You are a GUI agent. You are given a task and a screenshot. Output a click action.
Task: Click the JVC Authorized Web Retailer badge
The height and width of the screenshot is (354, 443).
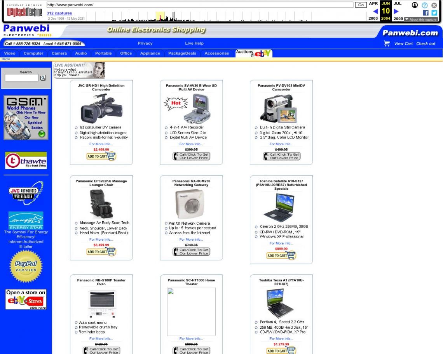[x=26, y=193]
